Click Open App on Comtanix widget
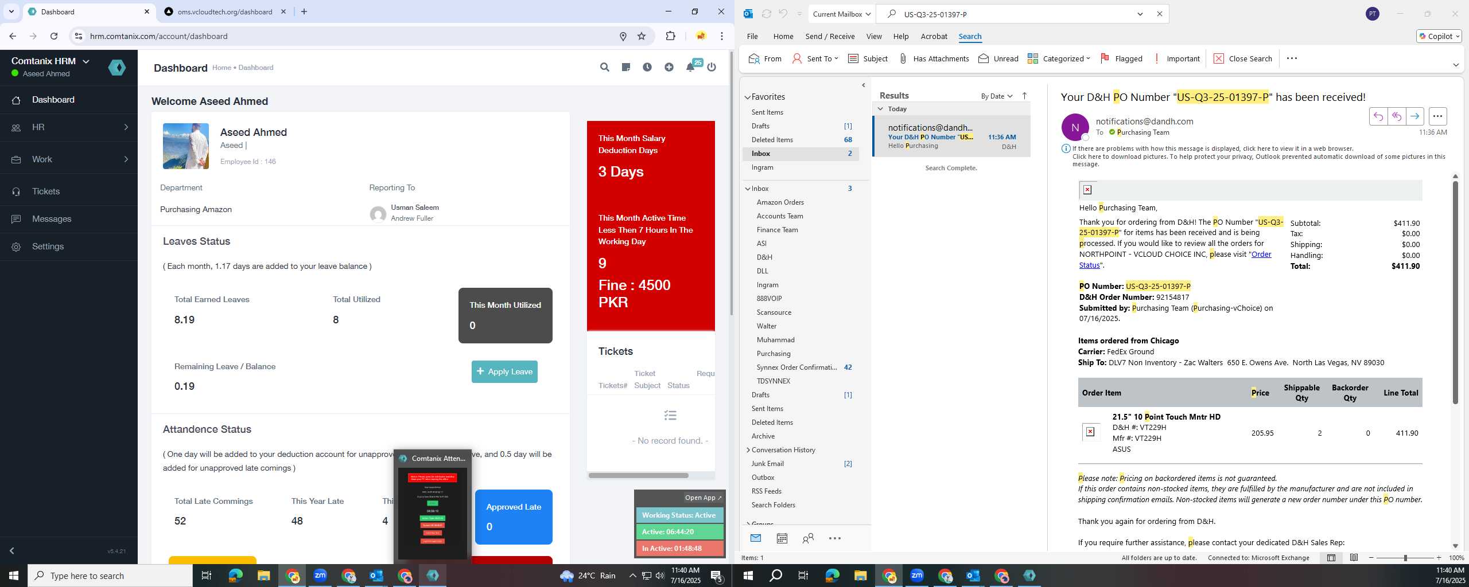Viewport: 1469px width, 587px height. 703,498
